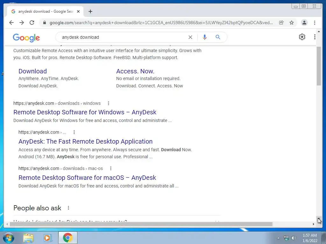The width and height of the screenshot is (326, 244).
Task: Open the Download ad sitelink
Action: 33,71
